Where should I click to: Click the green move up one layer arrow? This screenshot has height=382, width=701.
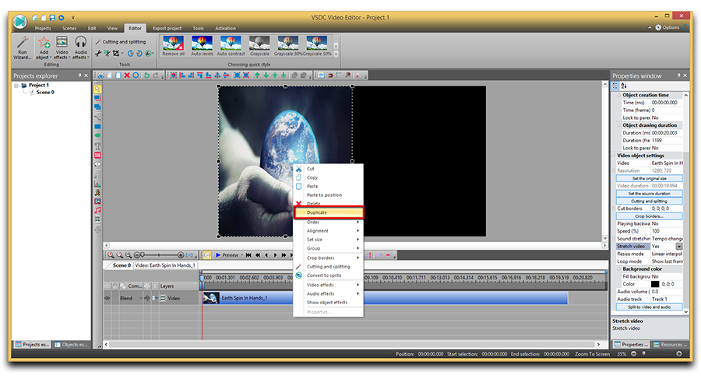(257, 75)
